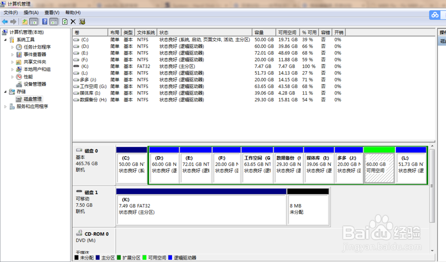Viewport: 446px width, 262px height.
Task: Sort by the 容量 column header
Action: click(x=264, y=33)
